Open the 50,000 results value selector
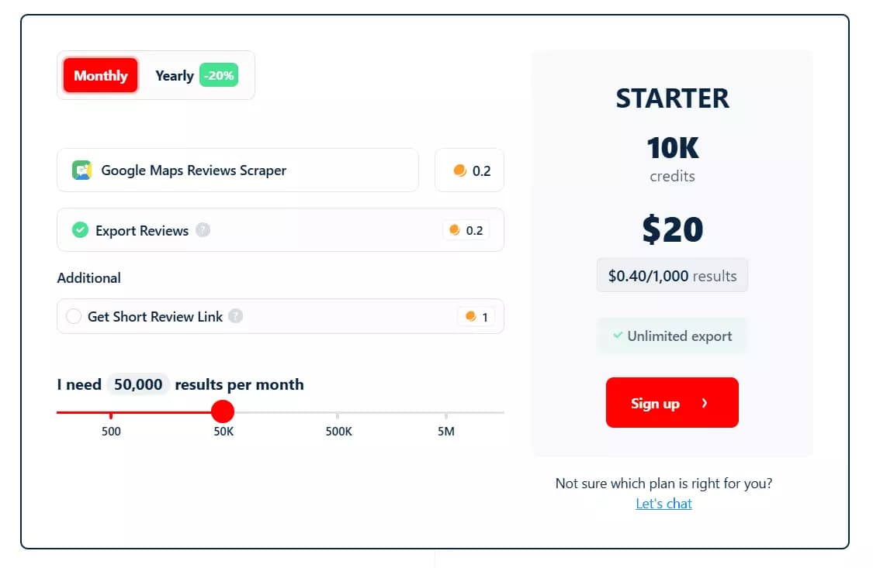 tap(137, 384)
